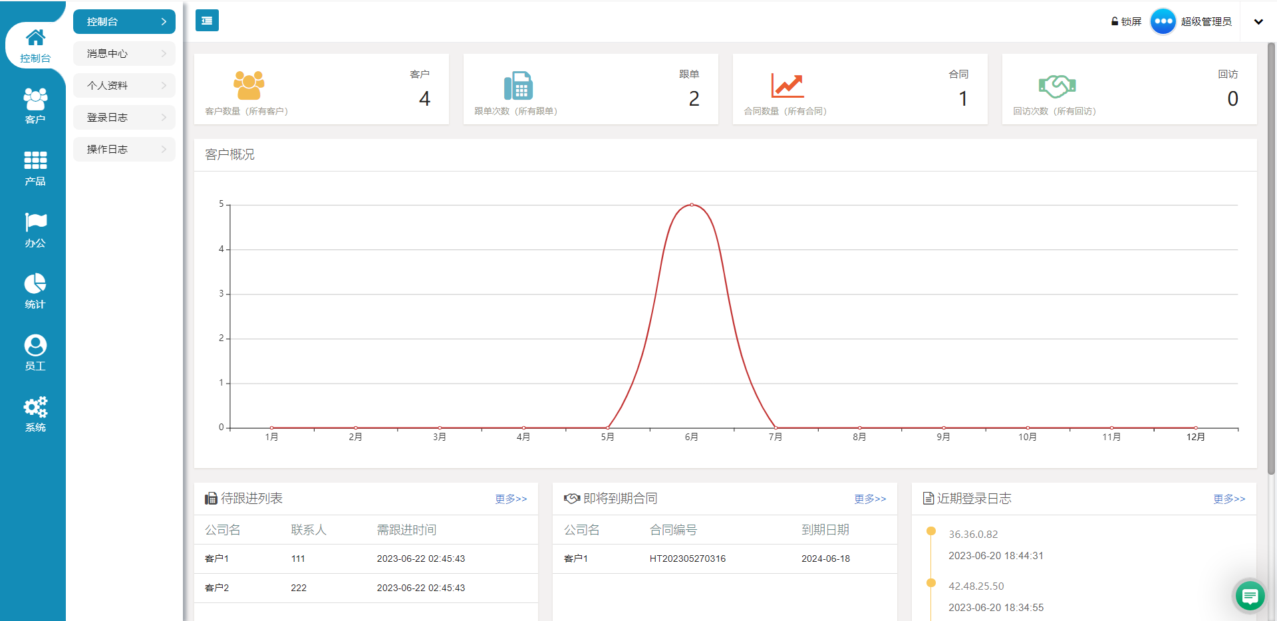The image size is (1277, 621).
Task: Click login IP 36.36.0.82
Action: [x=973, y=535]
